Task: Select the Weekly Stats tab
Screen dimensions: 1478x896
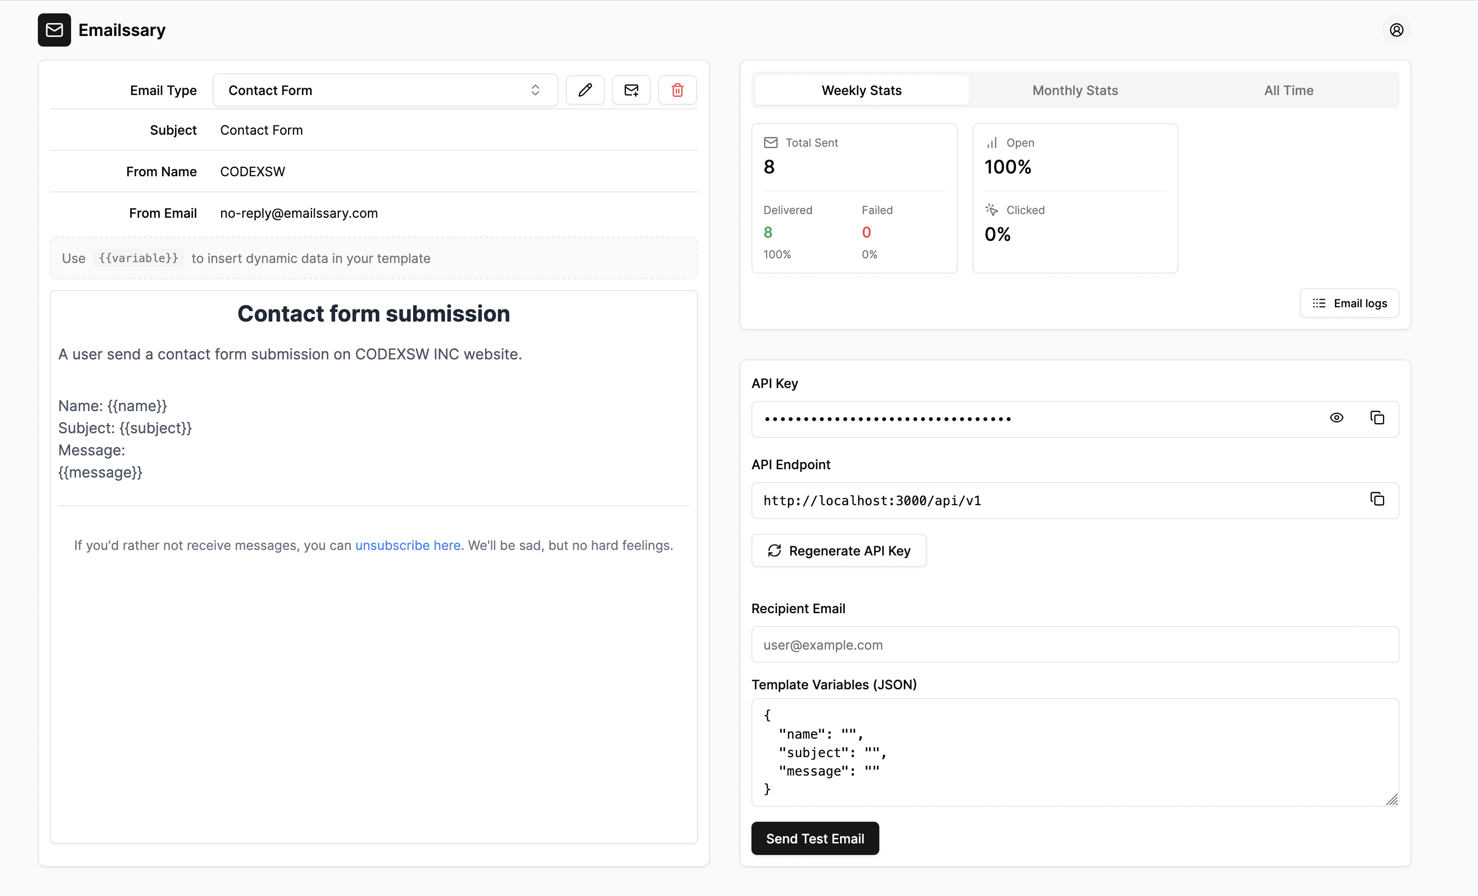Action: (x=861, y=90)
